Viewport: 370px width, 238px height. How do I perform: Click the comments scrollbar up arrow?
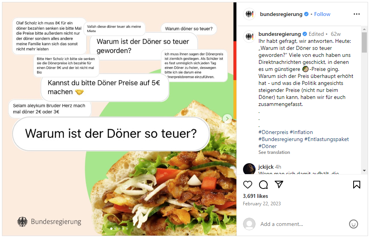click(364, 29)
